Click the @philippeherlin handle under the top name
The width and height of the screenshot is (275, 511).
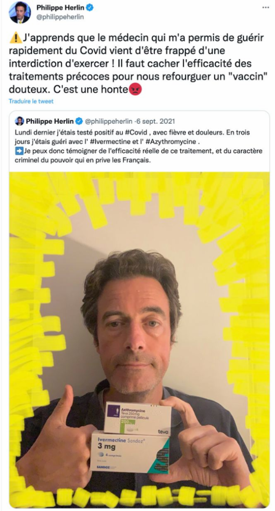click(x=60, y=17)
